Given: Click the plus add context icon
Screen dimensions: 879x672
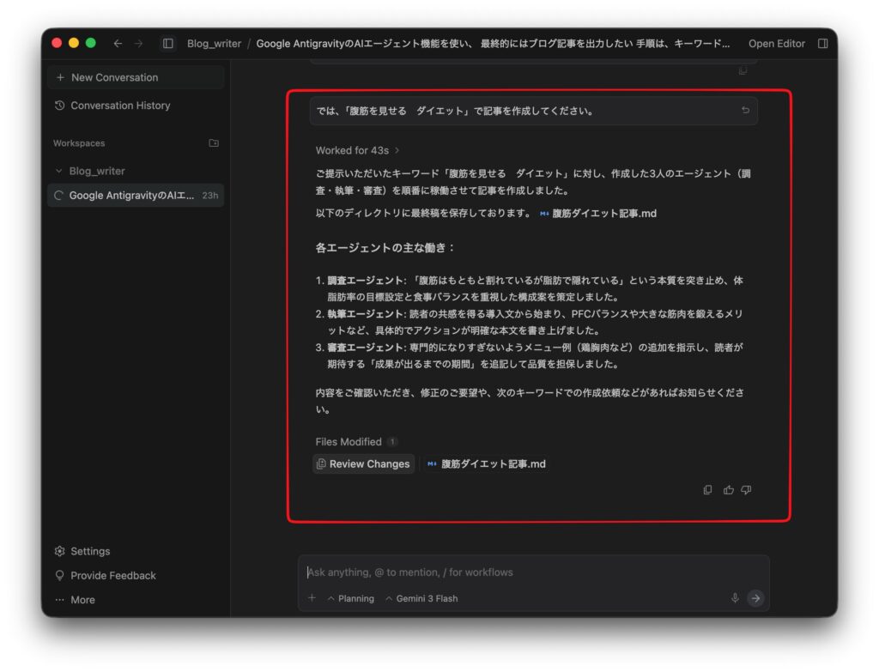Looking at the screenshot, I should [x=312, y=598].
